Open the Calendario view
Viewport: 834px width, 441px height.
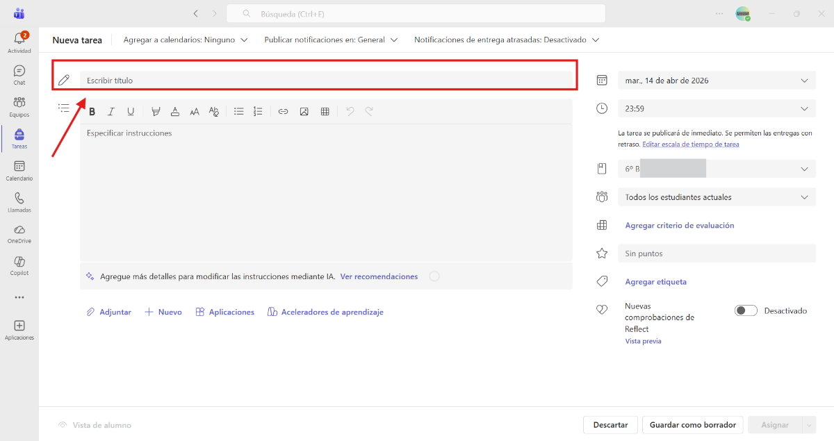19,171
